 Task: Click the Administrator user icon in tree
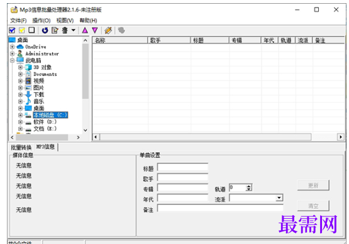(x=20, y=53)
